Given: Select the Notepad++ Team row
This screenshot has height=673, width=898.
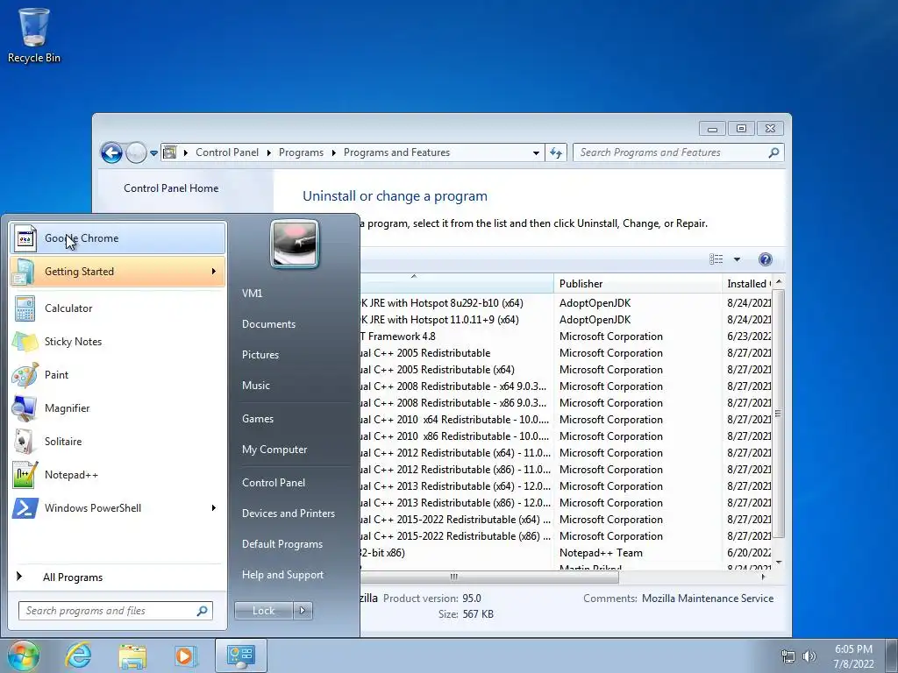Looking at the screenshot, I should tap(566, 553).
